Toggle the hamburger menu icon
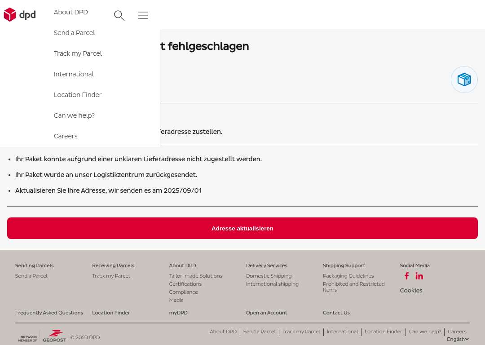This screenshot has width=485, height=345. (143, 15)
